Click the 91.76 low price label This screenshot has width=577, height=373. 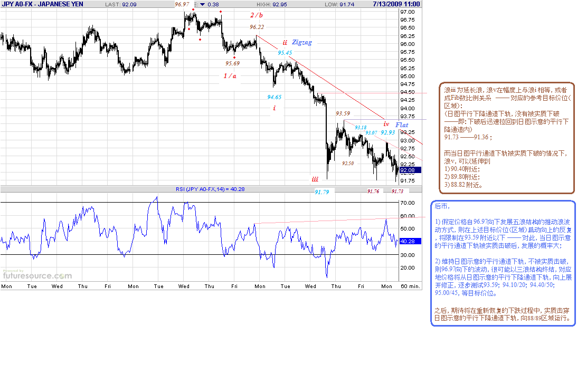click(x=373, y=192)
